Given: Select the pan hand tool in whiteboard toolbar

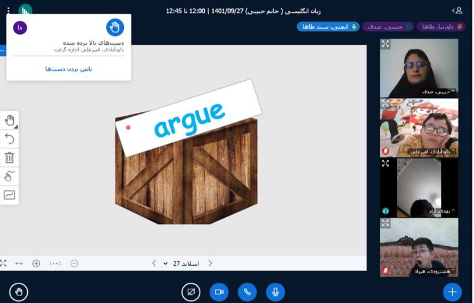Looking at the screenshot, I should click(x=9, y=120).
